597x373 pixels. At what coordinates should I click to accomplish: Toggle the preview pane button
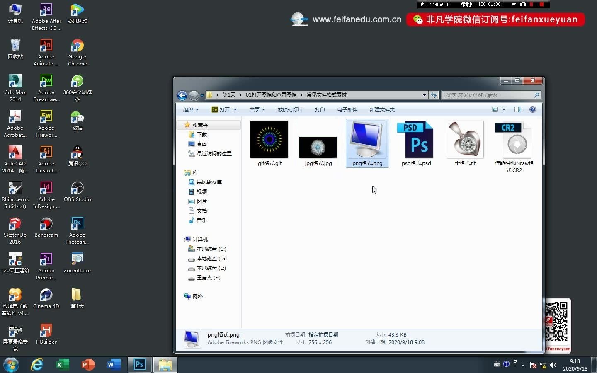click(517, 109)
